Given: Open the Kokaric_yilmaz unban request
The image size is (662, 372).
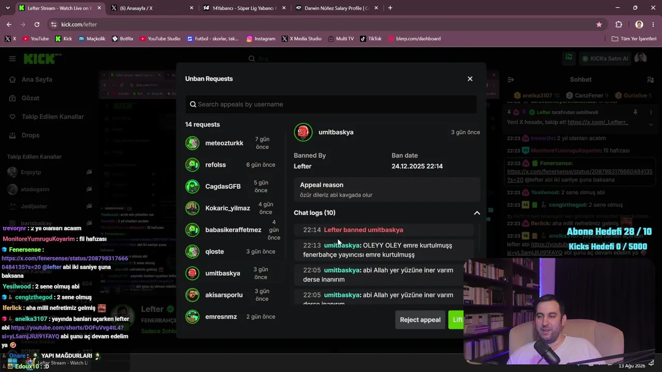Looking at the screenshot, I should click(233, 208).
